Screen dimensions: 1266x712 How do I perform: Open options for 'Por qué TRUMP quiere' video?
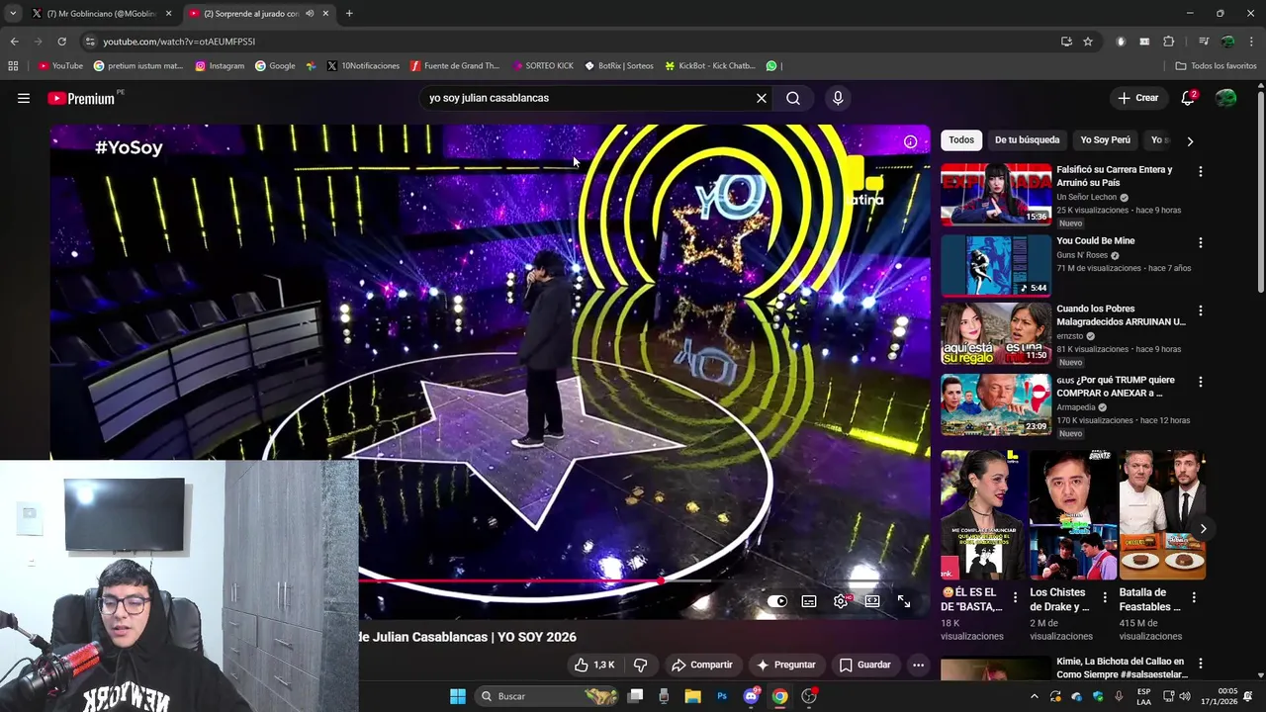click(1201, 382)
